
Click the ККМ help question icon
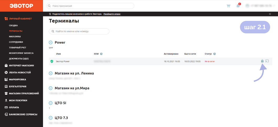point(101,54)
